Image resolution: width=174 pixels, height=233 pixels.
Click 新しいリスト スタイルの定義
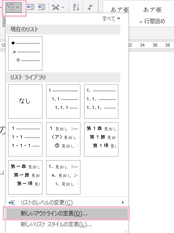click(67, 224)
